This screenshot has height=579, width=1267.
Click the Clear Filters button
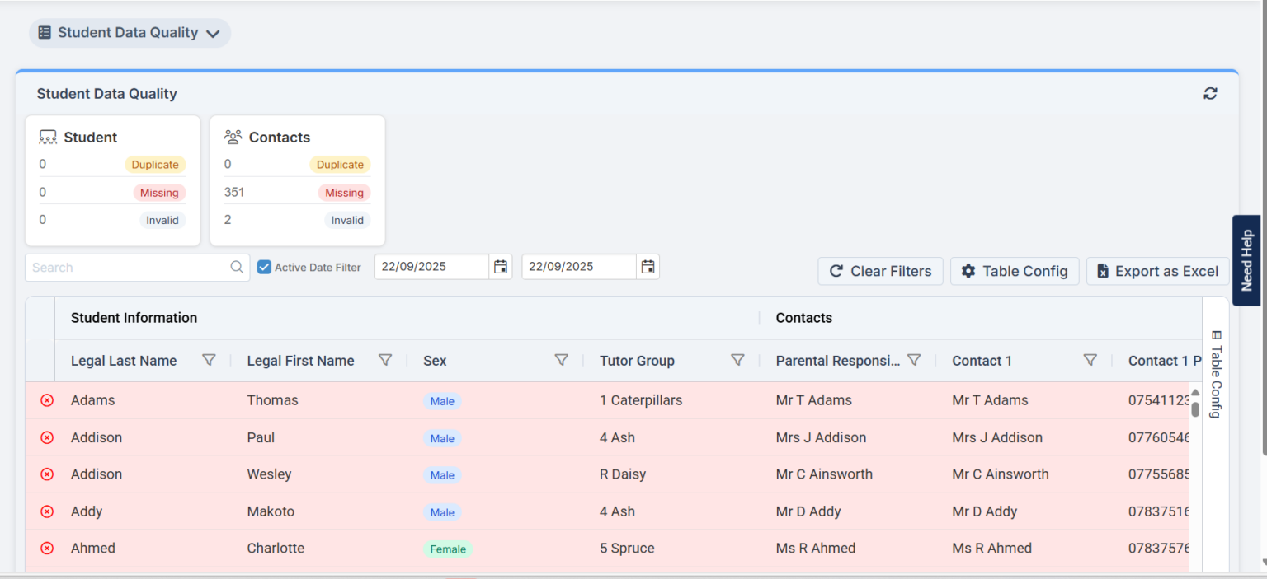[x=880, y=271]
